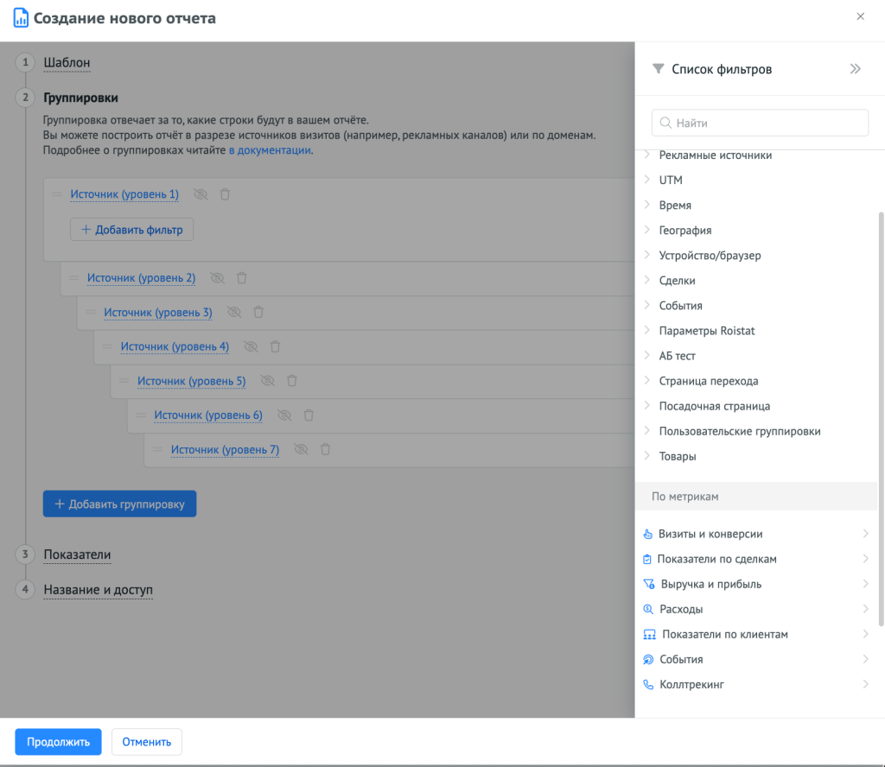Click the funnel icon beside Список фильтров
The width and height of the screenshot is (885, 767).
658,69
